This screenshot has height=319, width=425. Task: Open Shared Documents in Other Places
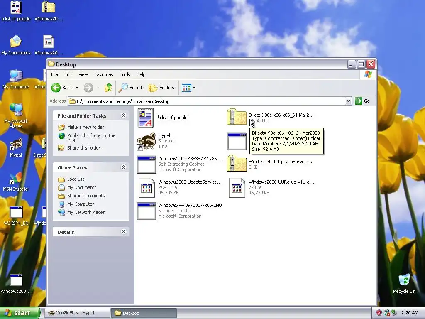click(x=85, y=196)
